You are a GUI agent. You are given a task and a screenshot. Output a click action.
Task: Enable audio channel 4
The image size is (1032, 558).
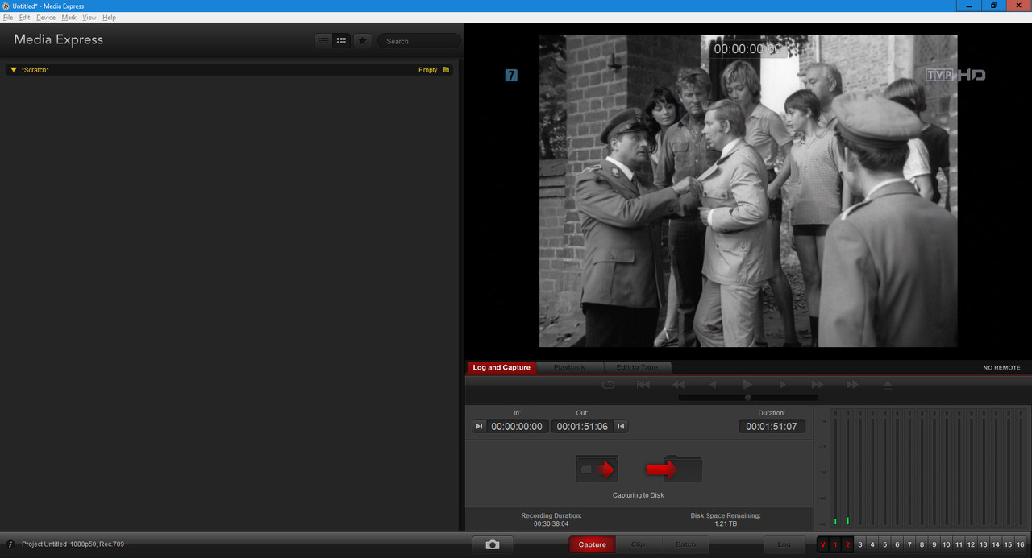click(872, 544)
